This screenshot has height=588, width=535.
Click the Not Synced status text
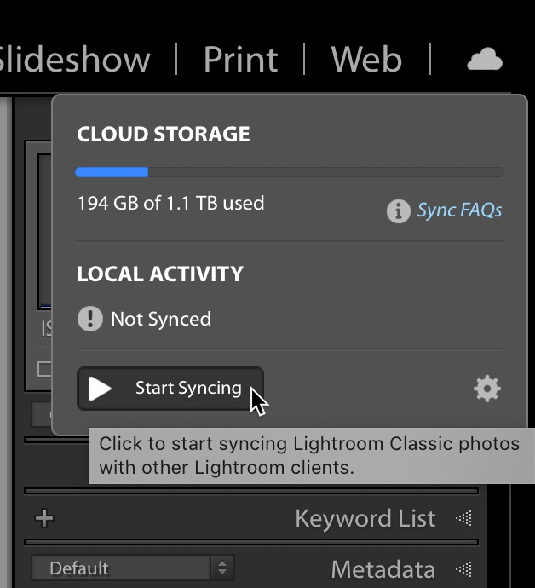click(161, 319)
